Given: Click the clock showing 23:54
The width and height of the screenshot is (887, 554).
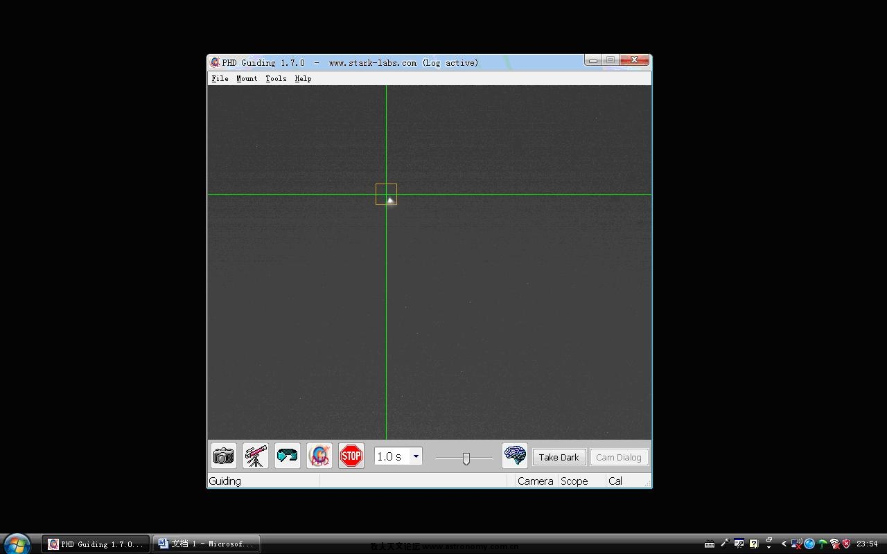Looking at the screenshot, I should 867,544.
